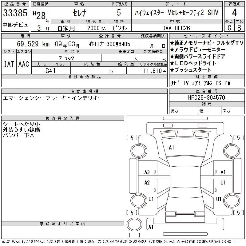Click the A1 mark on the rear bumper
Image resolution: width=246 pixels, height=246 pixels.
[x=151, y=227]
